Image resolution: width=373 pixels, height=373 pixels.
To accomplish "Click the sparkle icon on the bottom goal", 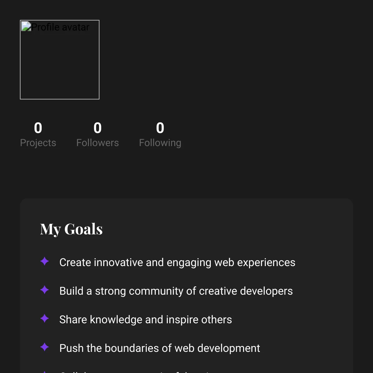I will (x=45, y=372).
